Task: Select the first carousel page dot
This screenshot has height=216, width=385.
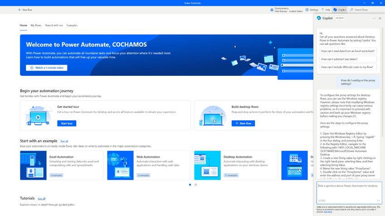Action: 190,185
